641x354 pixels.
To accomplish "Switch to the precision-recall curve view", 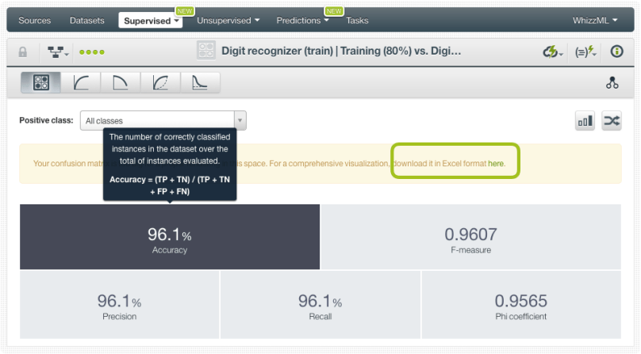I will pyautogui.click(x=121, y=82).
